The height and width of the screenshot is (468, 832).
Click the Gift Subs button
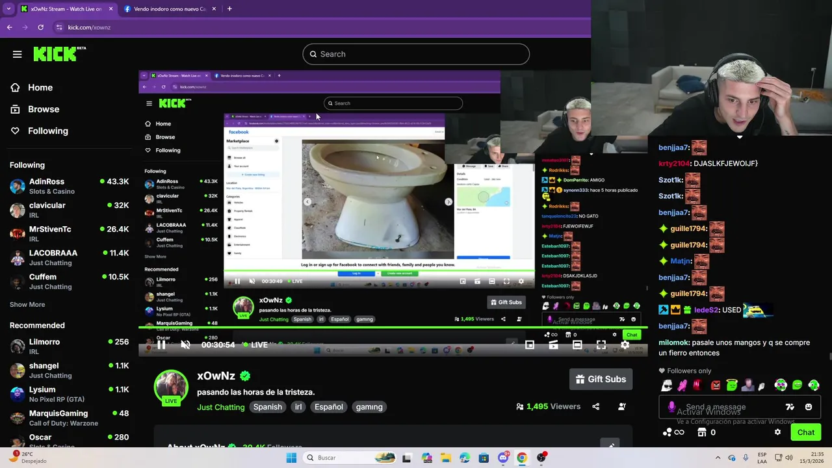click(x=601, y=379)
